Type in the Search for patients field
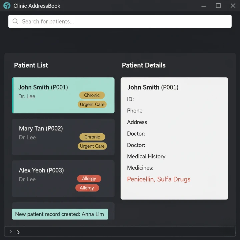The image size is (240, 240). 123,21
